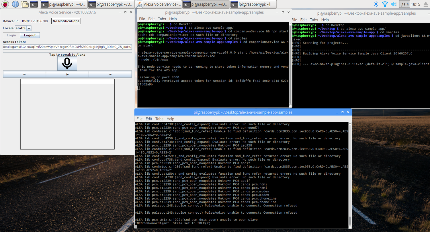430x232 pixels.
Task: Click scrollbar of companion service terminal
Action: (x=290, y=65)
